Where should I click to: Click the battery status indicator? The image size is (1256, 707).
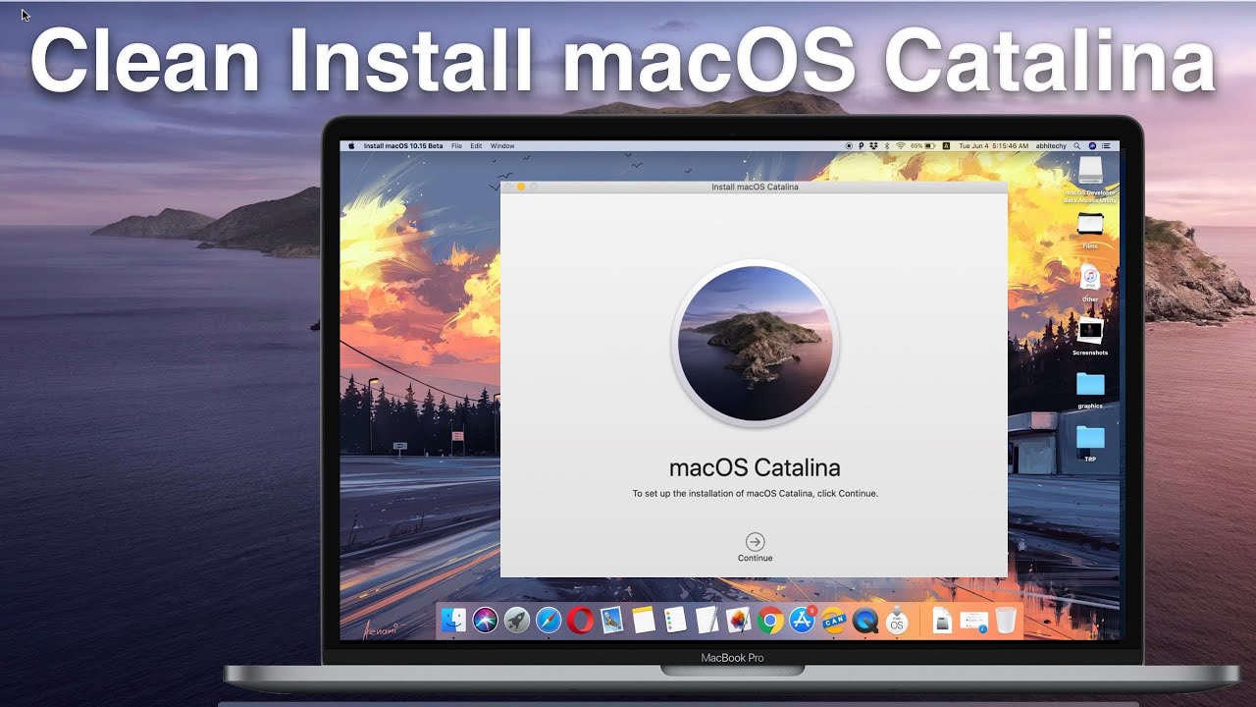click(x=922, y=145)
